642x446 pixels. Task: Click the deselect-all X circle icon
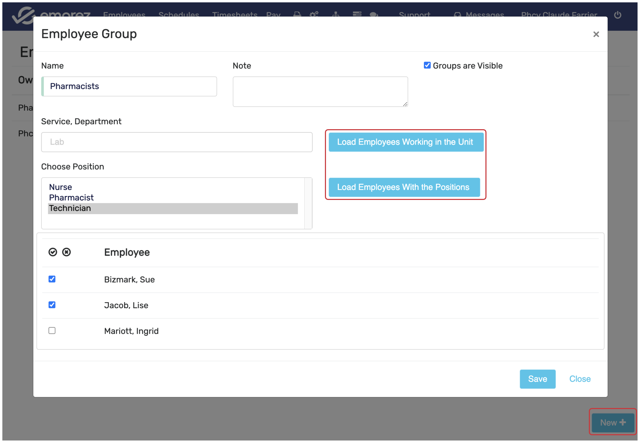(x=67, y=252)
